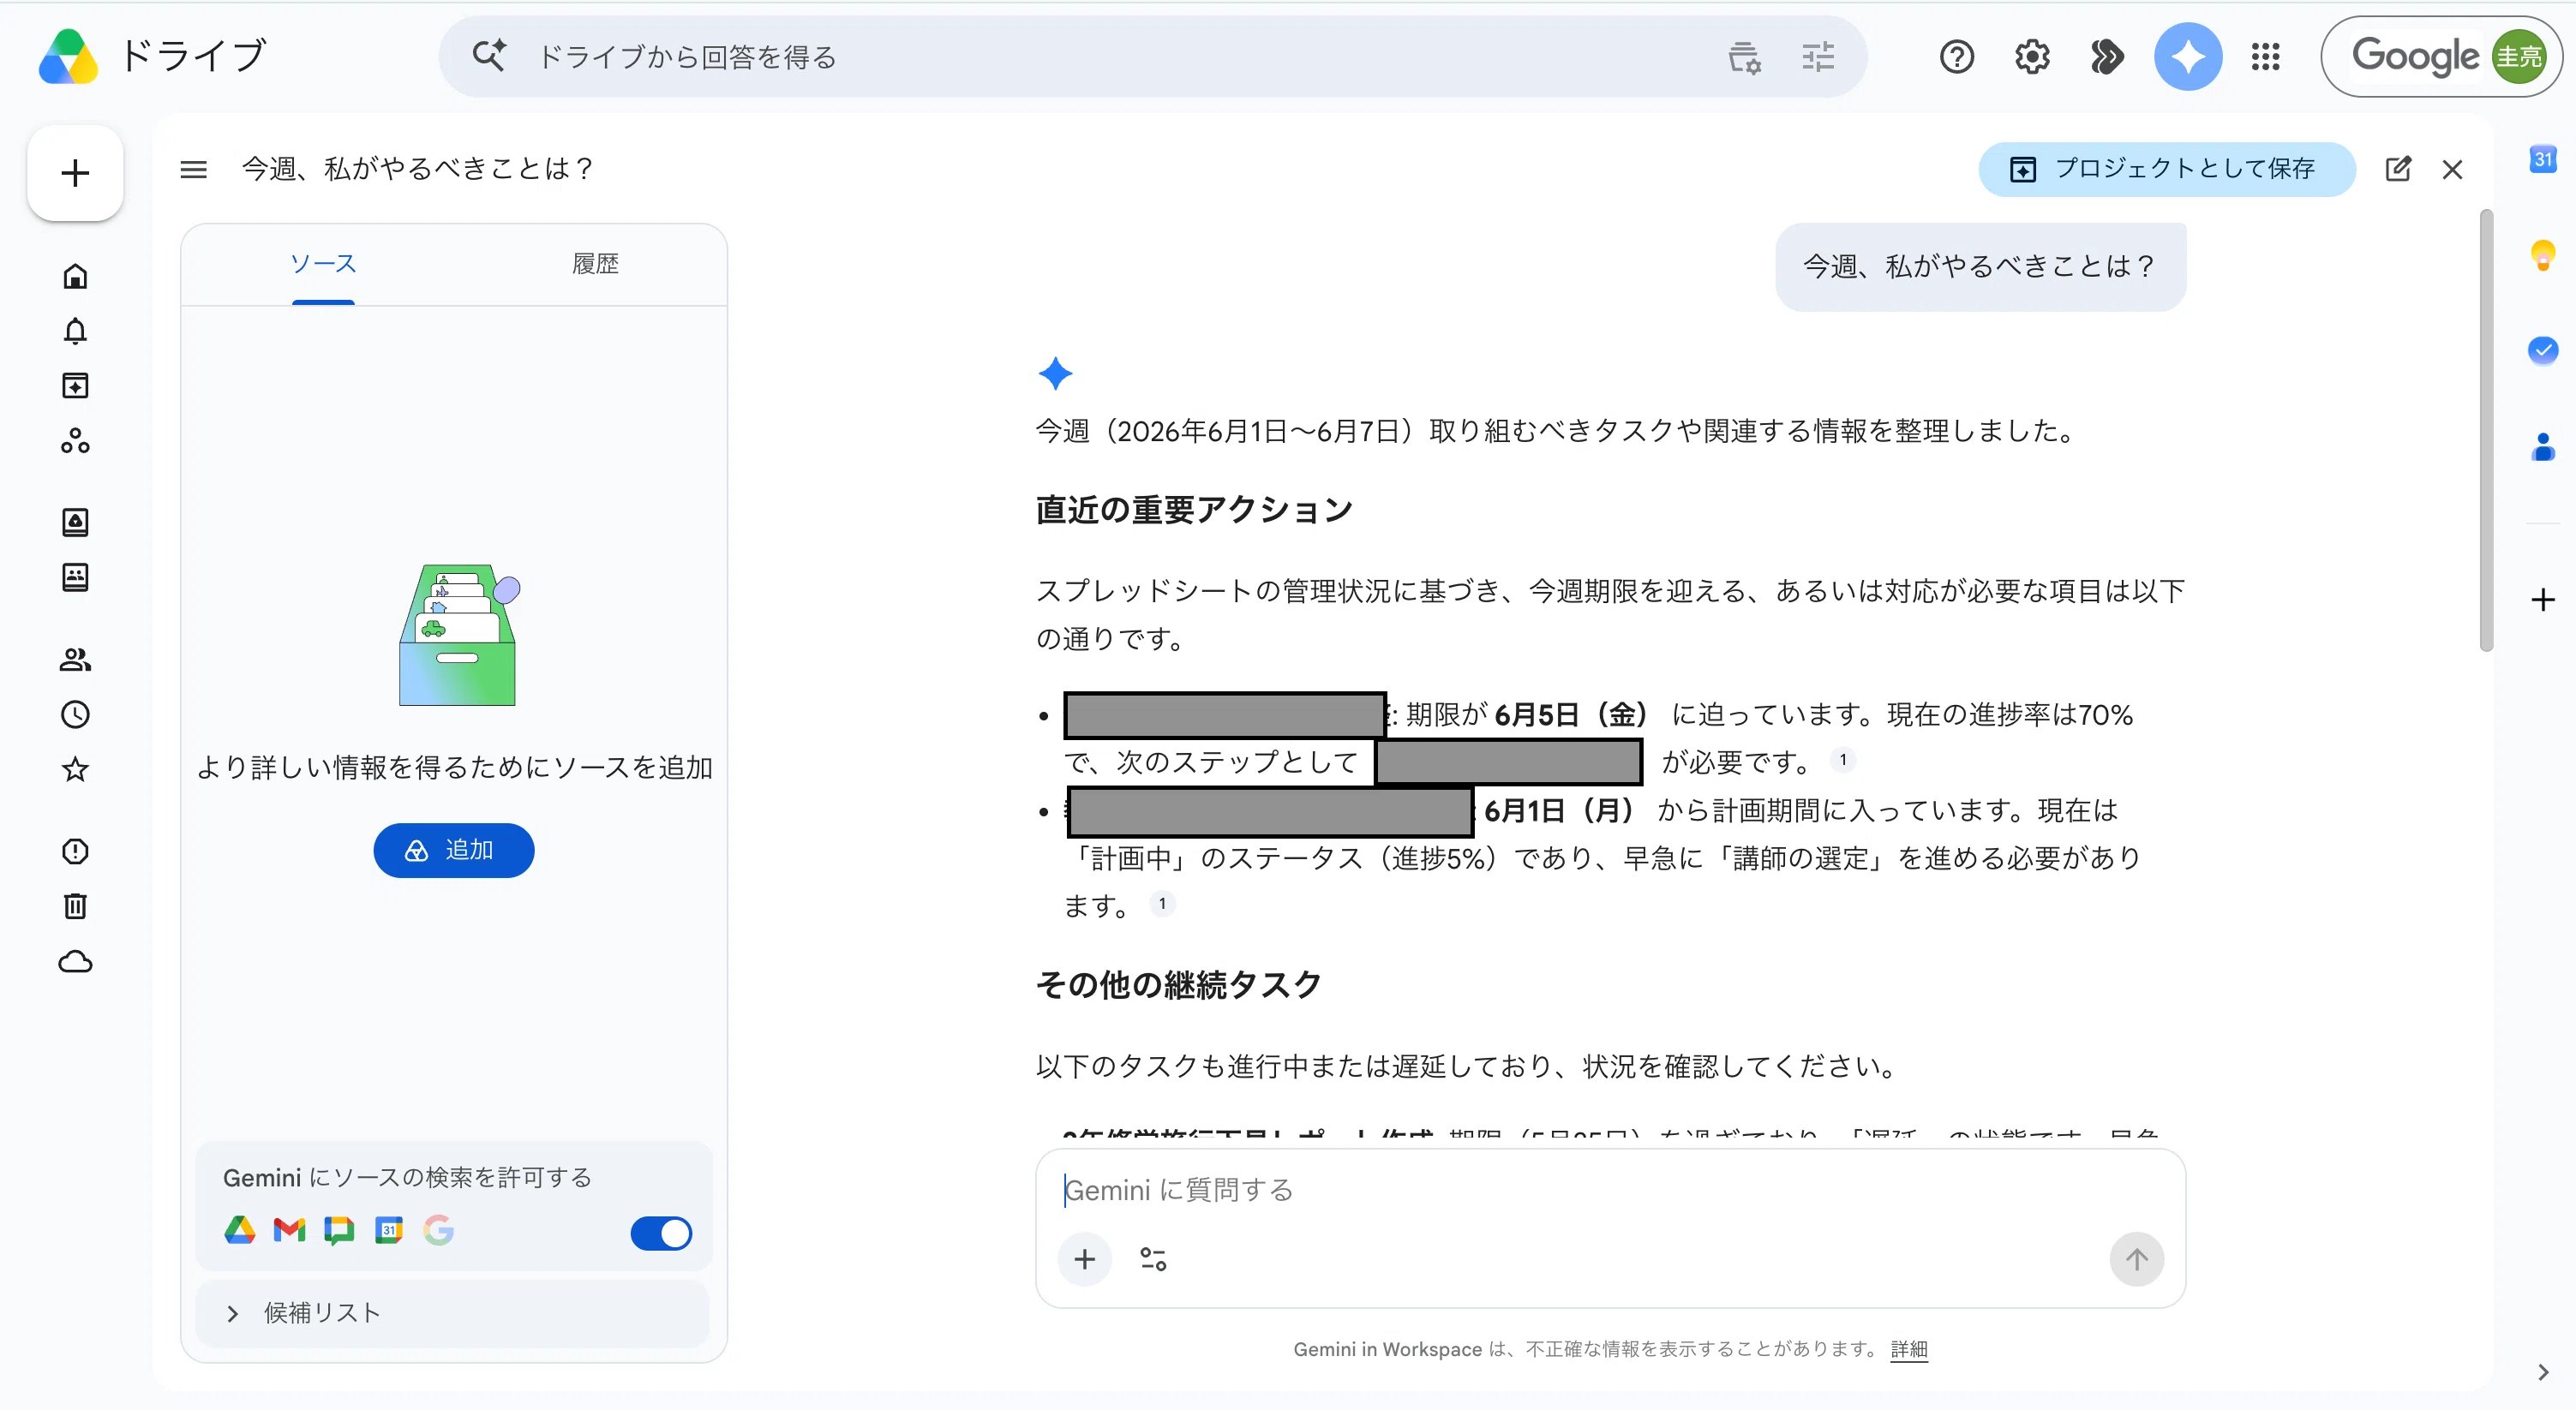The height and width of the screenshot is (1410, 2576).
Task: Open Google Tasks in the side panel
Action: pyautogui.click(x=2543, y=350)
